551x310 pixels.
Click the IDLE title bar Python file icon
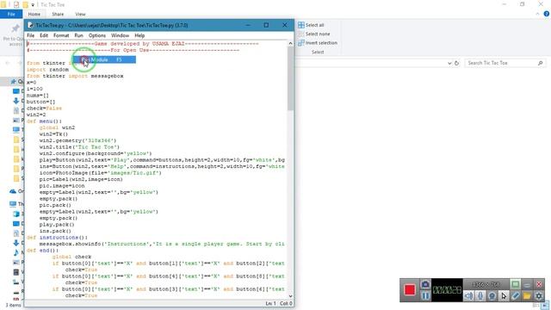[31, 25]
